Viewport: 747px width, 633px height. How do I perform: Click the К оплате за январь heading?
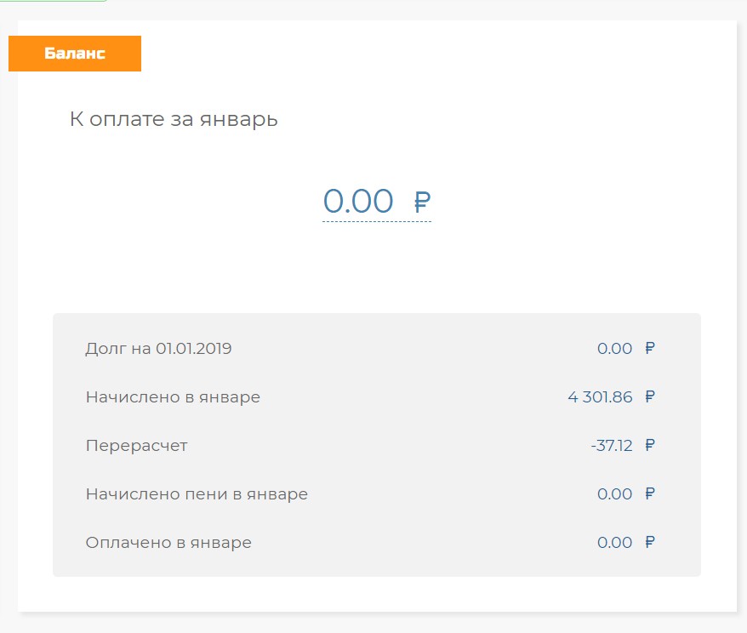click(174, 119)
